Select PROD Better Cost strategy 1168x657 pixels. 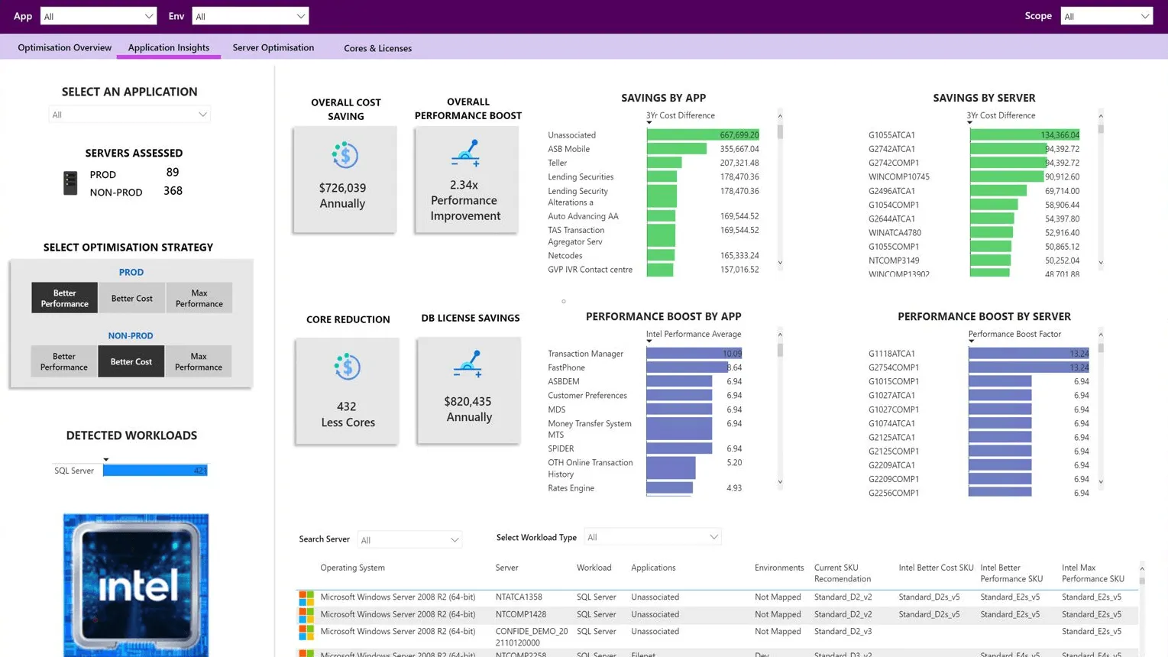pyautogui.click(x=131, y=298)
